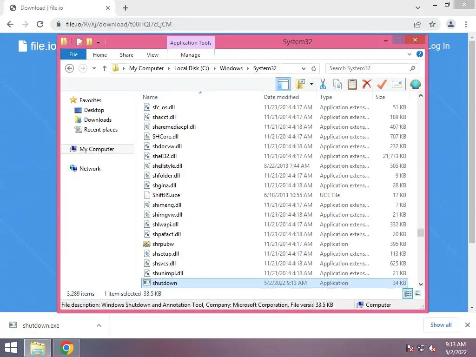Click the clipboard Paste icon
Screen dimensions: 476x357
coord(352,84)
